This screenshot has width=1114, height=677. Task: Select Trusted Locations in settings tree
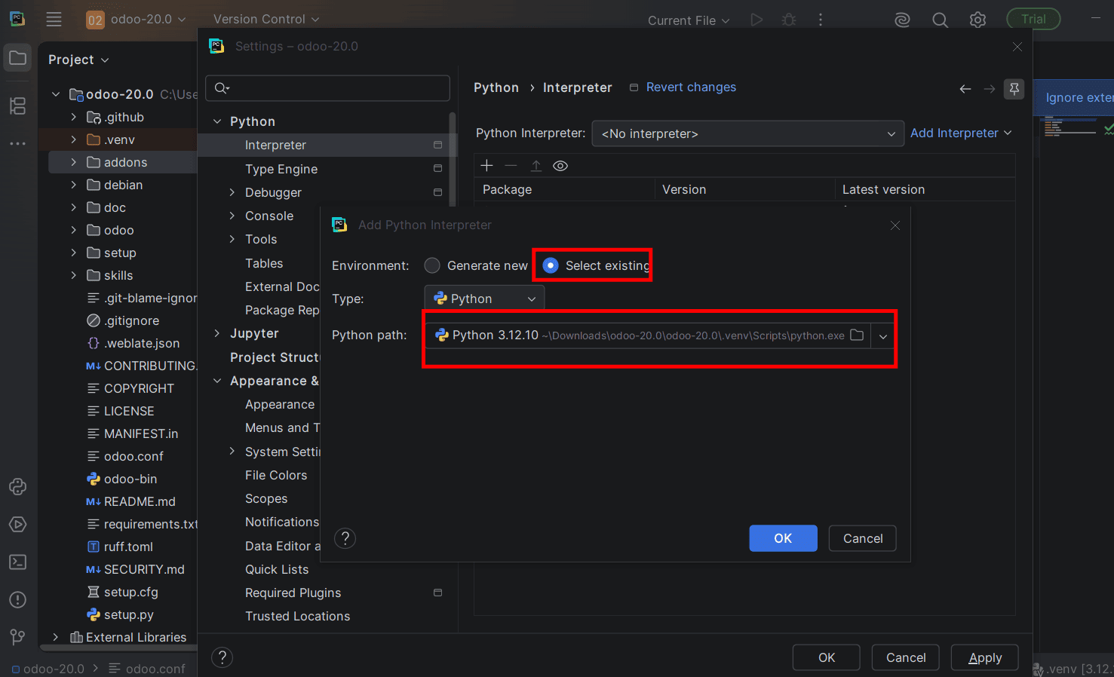coord(297,616)
